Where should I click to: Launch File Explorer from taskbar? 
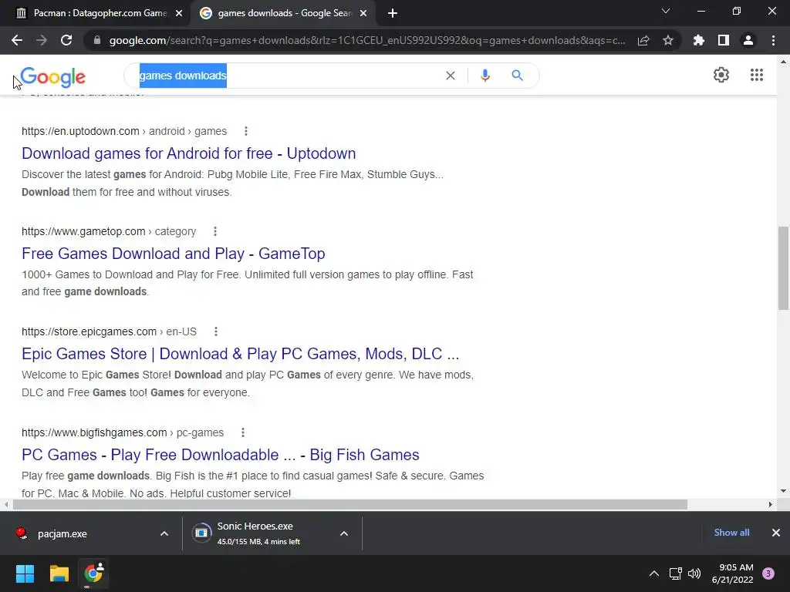59,573
